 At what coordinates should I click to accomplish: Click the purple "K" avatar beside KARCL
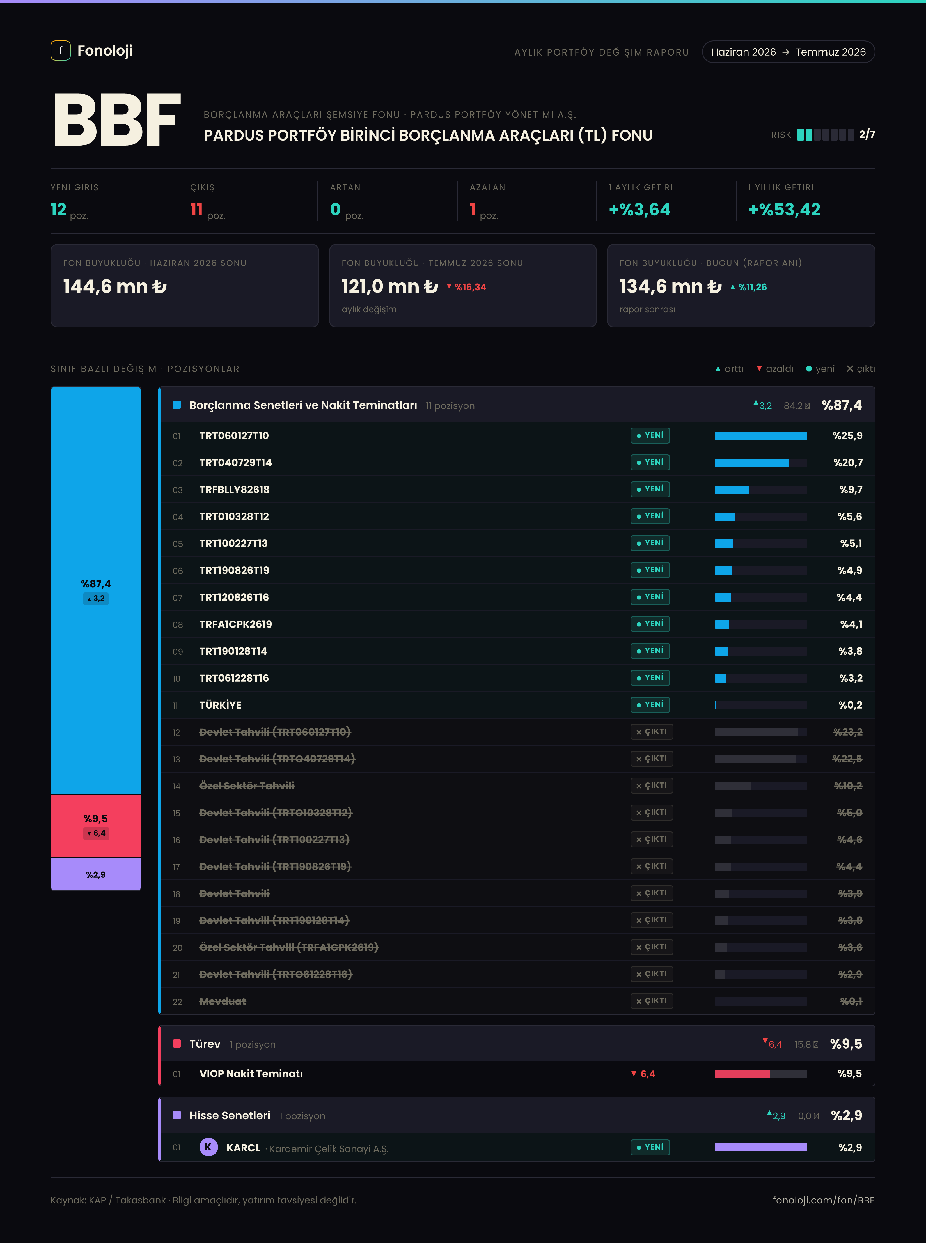click(x=208, y=1147)
